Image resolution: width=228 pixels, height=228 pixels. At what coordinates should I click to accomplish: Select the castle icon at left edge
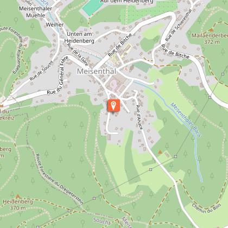point(2,105)
